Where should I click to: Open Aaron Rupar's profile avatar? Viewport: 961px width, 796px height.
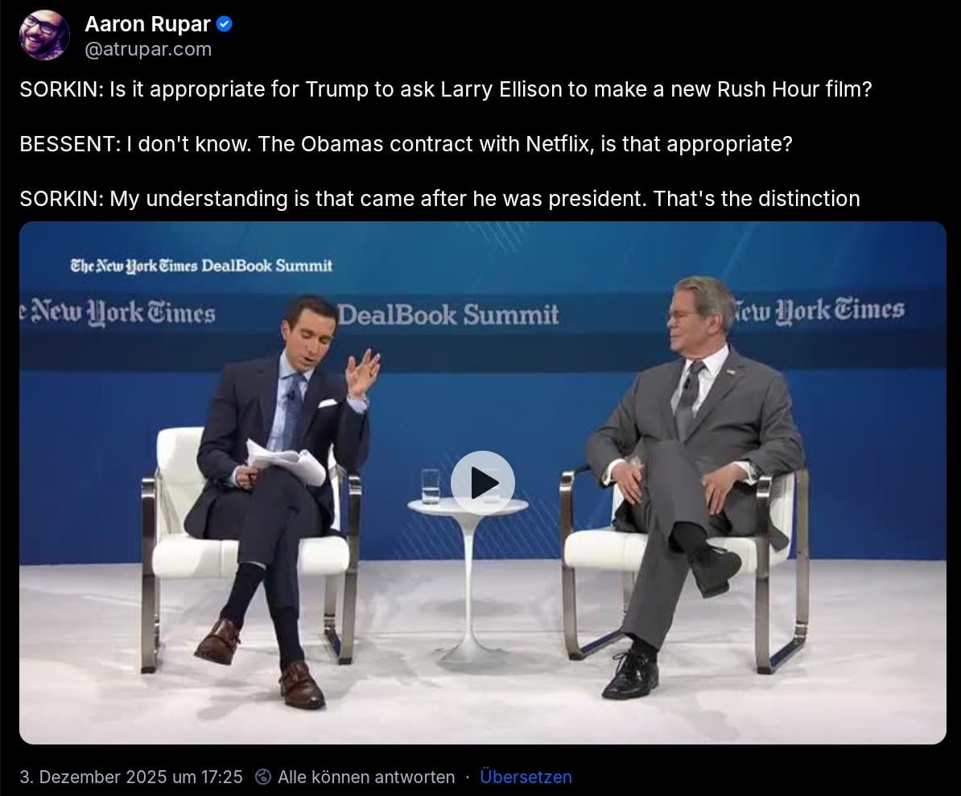click(x=44, y=35)
